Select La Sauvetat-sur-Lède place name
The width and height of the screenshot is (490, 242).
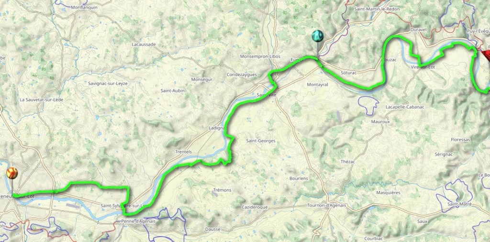coord(42,100)
